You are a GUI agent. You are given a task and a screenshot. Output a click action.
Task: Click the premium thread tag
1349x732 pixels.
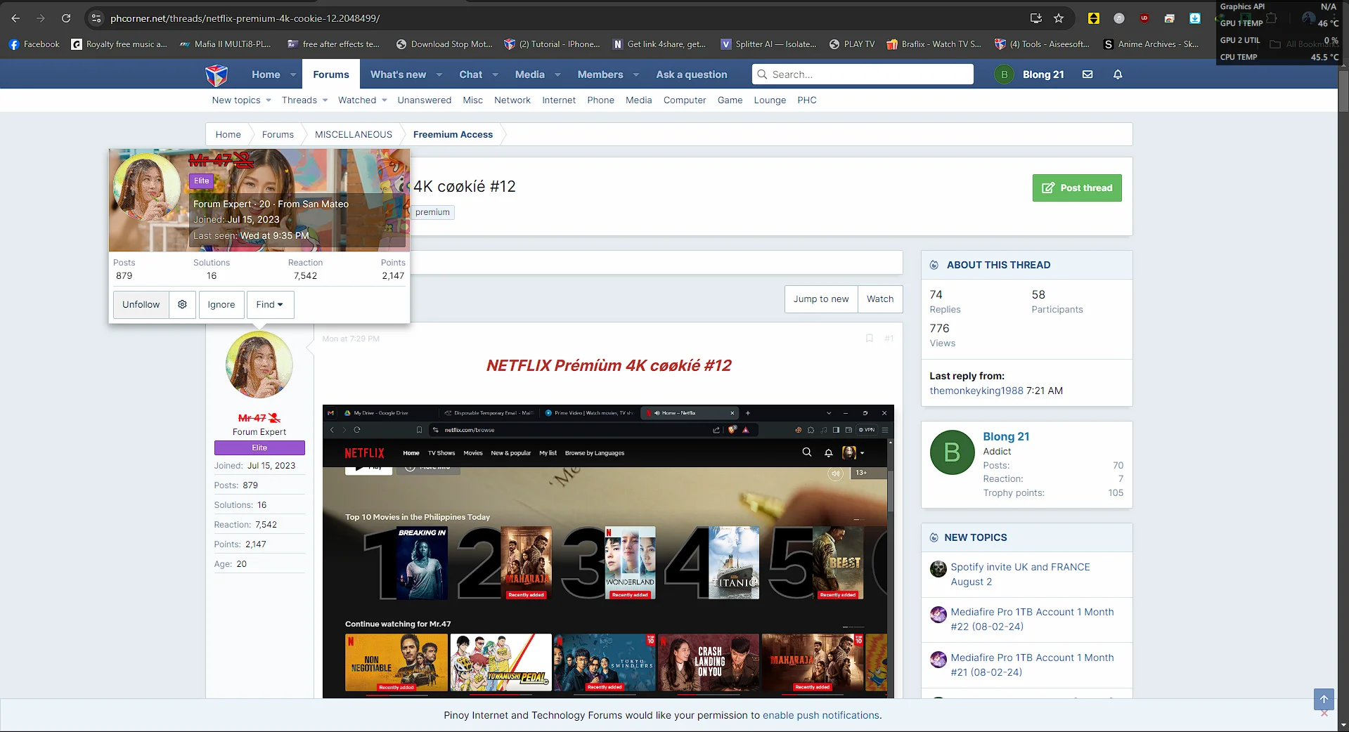point(432,212)
